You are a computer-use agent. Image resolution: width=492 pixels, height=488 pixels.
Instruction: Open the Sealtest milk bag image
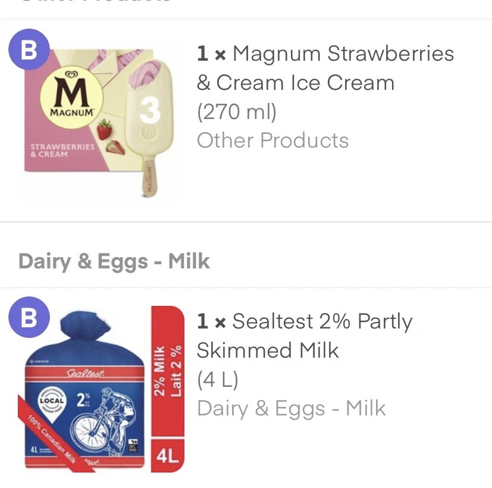coord(102,389)
